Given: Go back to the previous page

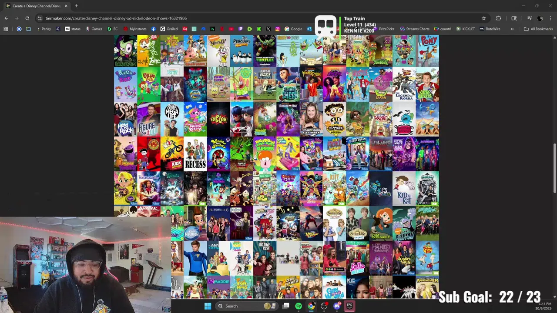Looking at the screenshot, I should tap(6, 18).
